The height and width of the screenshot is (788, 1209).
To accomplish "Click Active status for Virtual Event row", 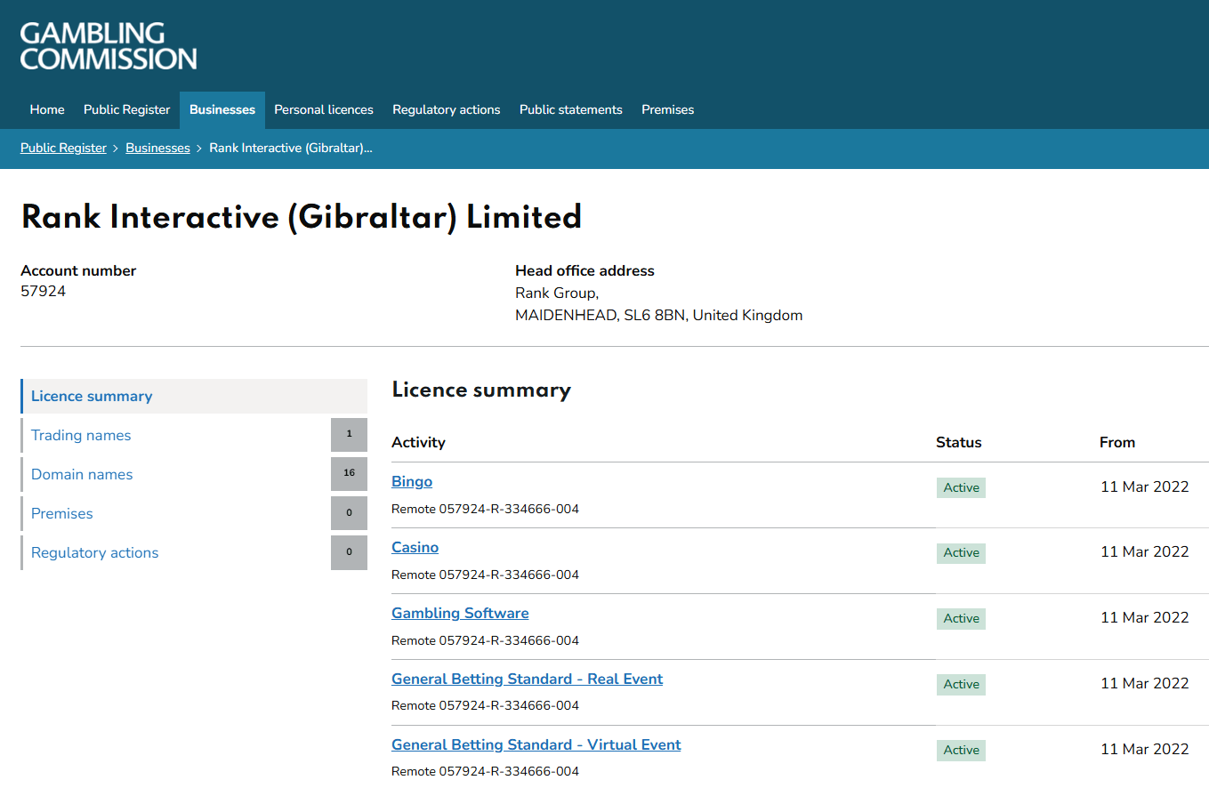I will 961,750.
